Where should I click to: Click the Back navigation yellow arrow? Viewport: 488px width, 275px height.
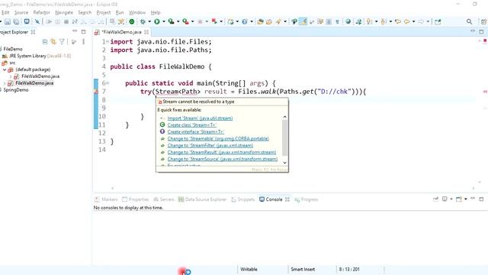tap(406, 21)
